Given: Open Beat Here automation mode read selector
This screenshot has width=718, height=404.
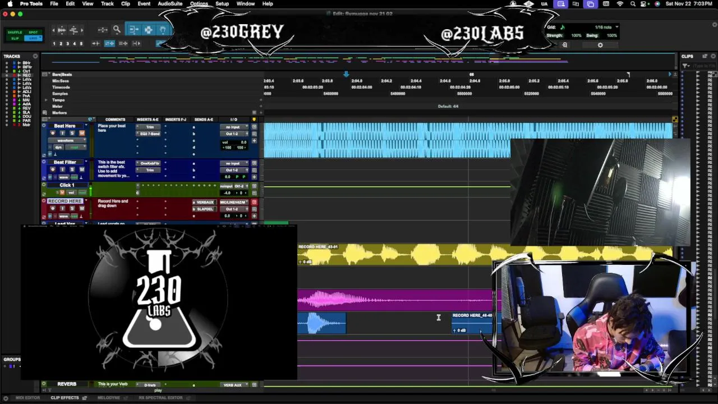Looking at the screenshot, I should point(76,147).
